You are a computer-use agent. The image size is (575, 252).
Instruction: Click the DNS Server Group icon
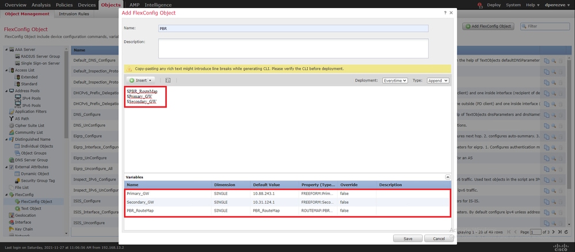[12, 160]
